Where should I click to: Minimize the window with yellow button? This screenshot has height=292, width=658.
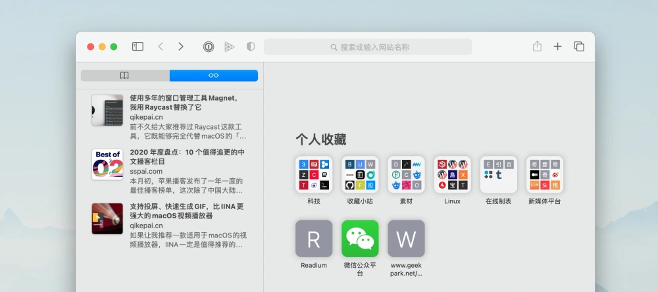pos(102,47)
